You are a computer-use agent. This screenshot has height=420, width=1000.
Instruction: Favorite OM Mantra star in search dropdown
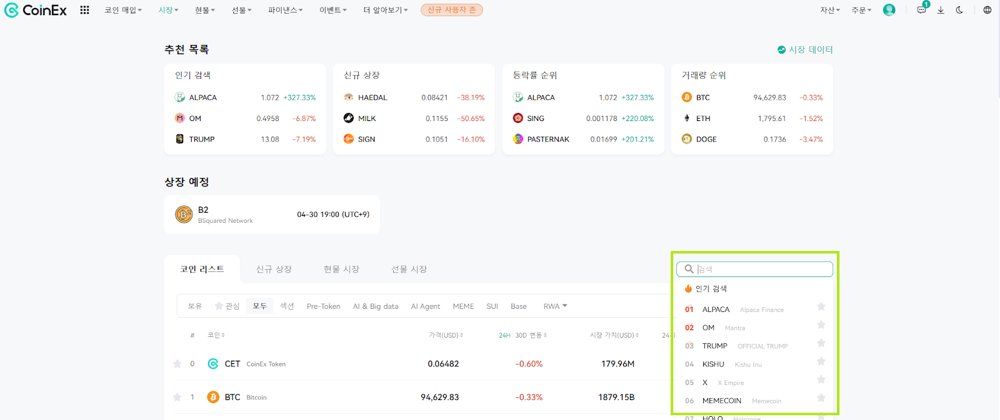pos(821,325)
